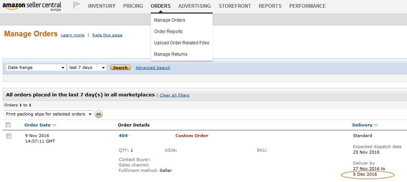Go to the Advertising navigation tab

click(x=195, y=6)
